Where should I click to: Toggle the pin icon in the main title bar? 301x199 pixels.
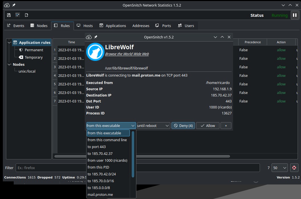point(14,5)
